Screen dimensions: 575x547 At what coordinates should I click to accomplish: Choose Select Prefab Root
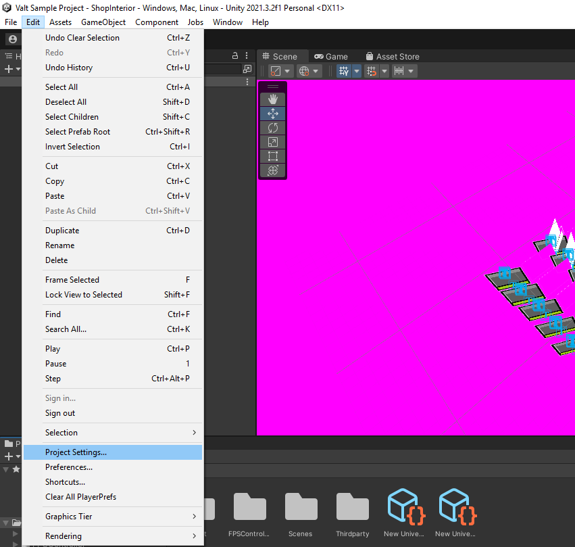[113, 132]
